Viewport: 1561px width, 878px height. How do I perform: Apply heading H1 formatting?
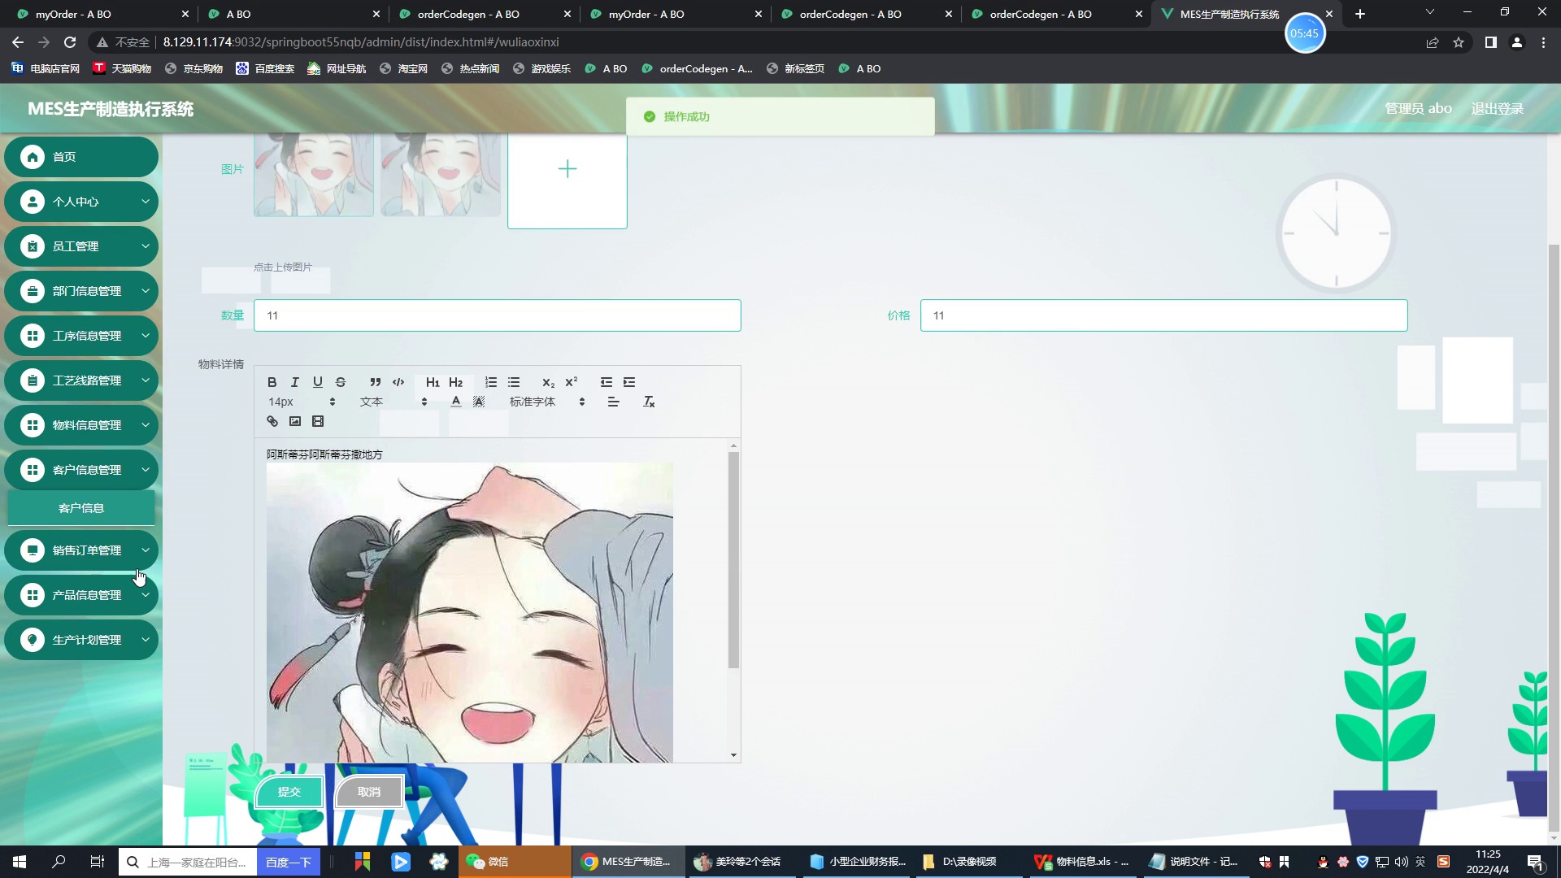coord(433,382)
